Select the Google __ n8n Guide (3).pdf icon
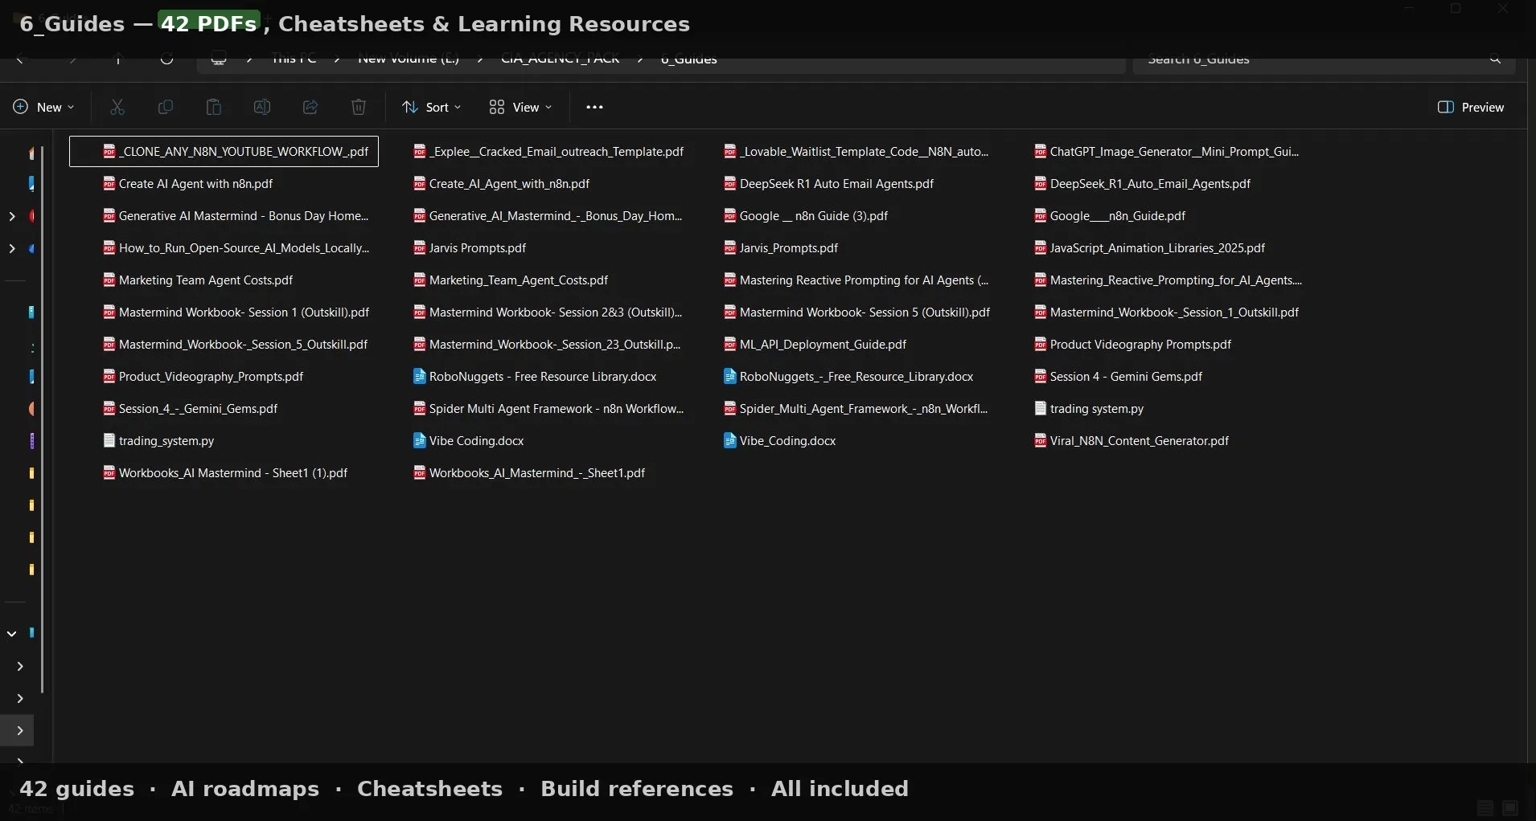1536x821 pixels. tap(730, 215)
